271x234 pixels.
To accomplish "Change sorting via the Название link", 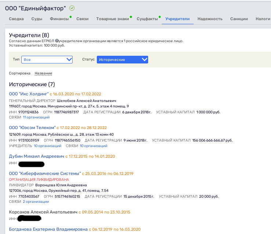I will click(x=43, y=73).
